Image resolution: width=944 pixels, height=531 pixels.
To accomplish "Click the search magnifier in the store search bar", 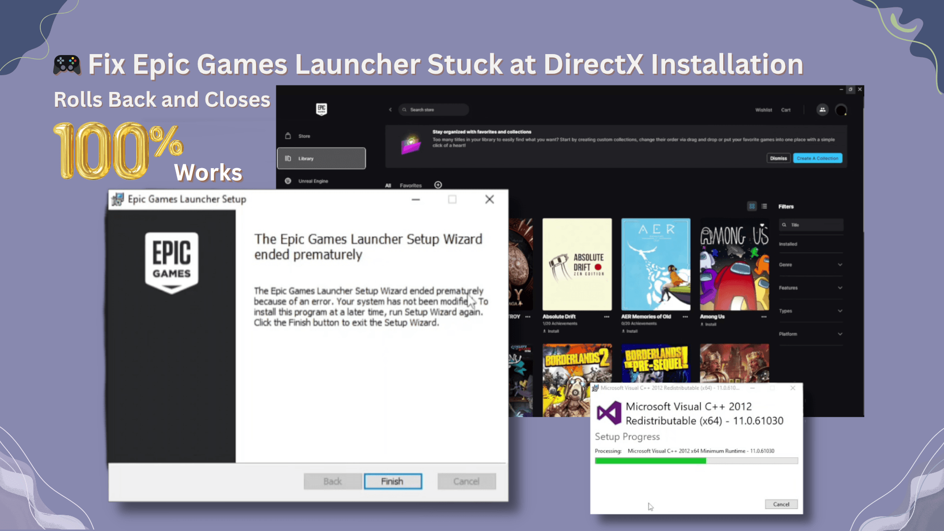I will 404,110.
